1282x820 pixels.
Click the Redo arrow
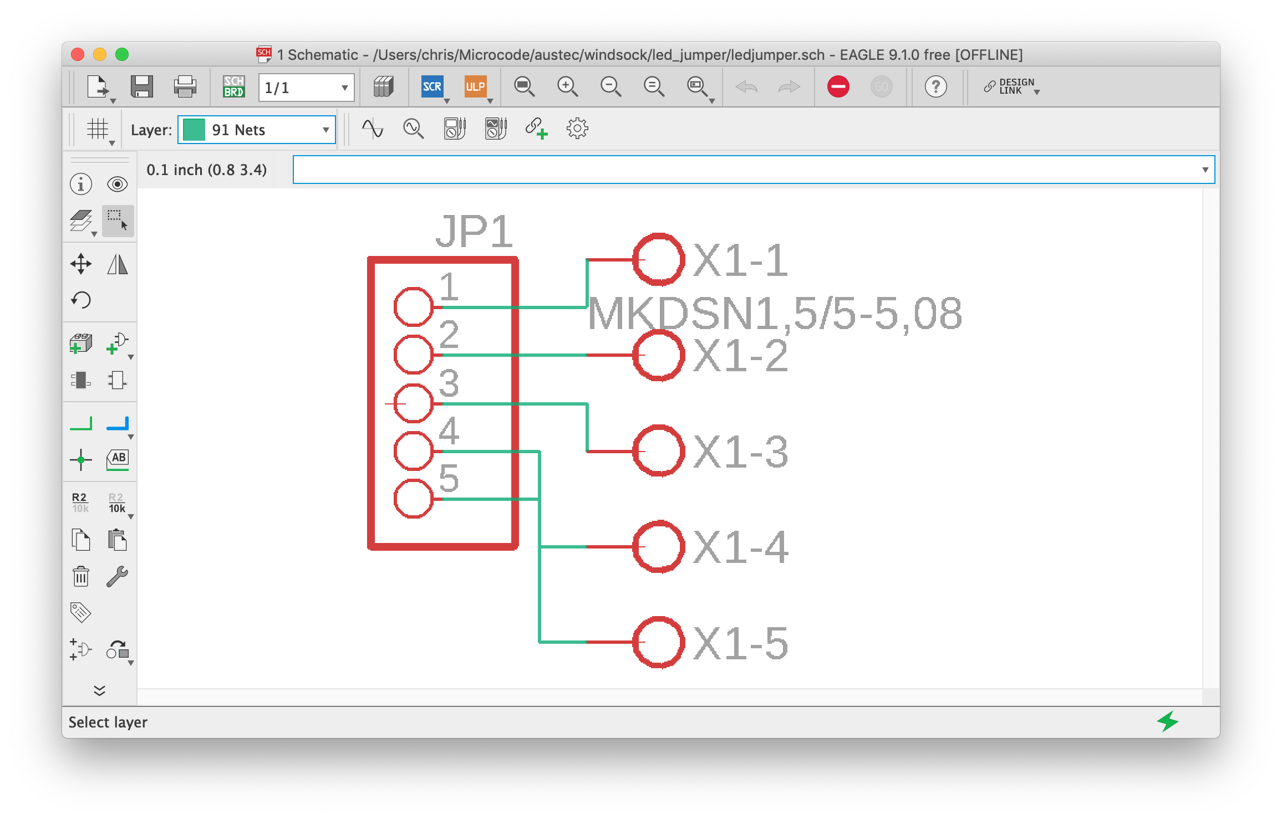790,87
